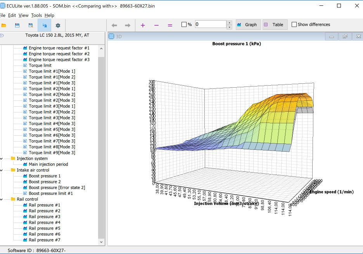Enable the percent checkbox
This screenshot has height=254, width=363.
[x=184, y=24]
